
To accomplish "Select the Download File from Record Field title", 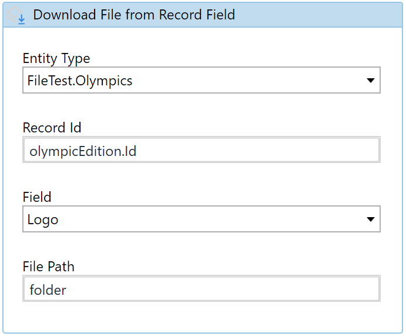I will coord(134,15).
